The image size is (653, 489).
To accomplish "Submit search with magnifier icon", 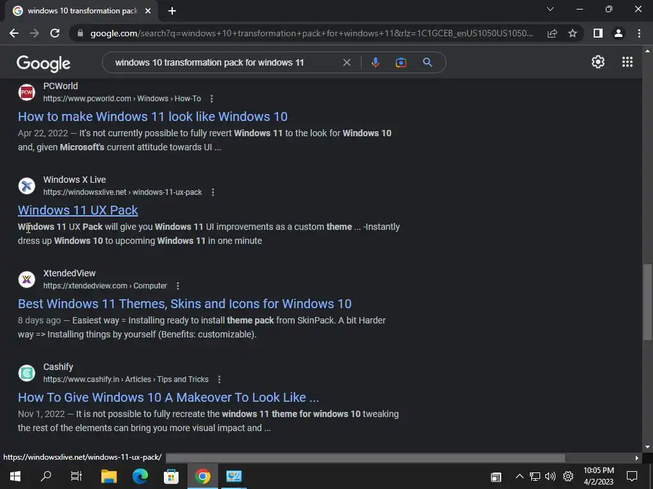I will click(427, 62).
